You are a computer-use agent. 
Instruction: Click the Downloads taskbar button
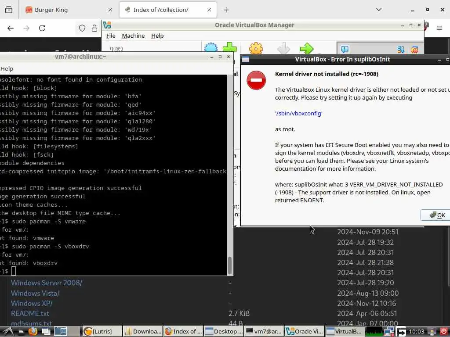click(x=143, y=331)
